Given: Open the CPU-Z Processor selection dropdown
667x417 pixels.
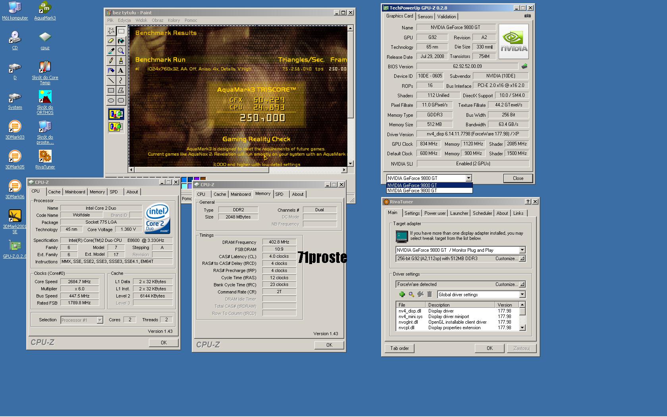Looking at the screenshot, I should tap(100, 320).
